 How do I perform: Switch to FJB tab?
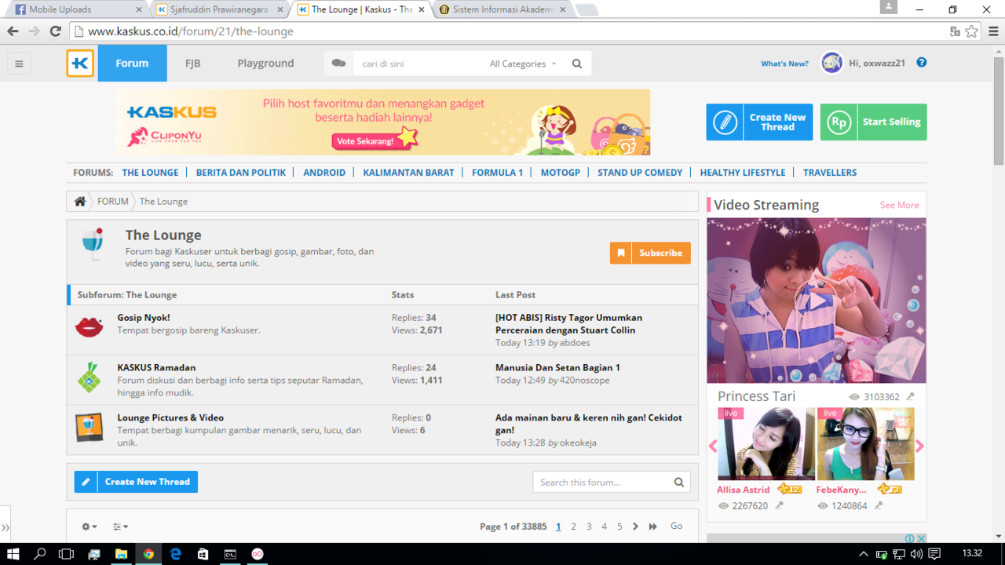[192, 64]
